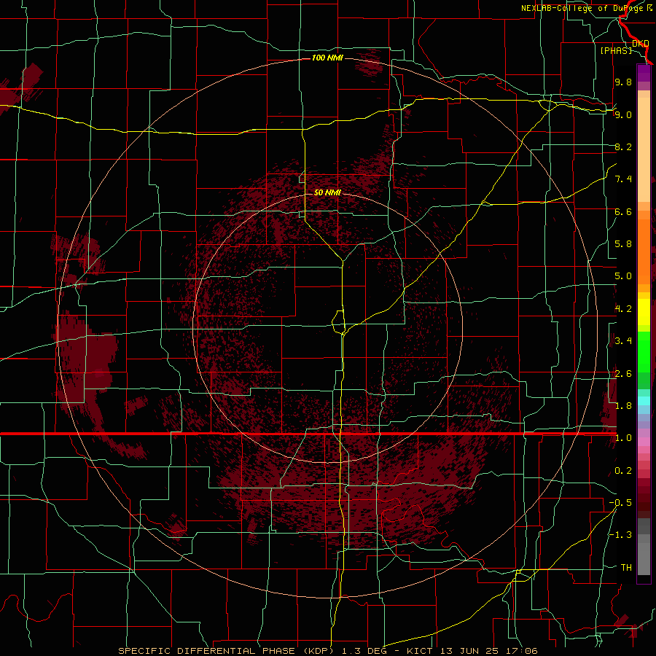Select the 5.8 scale value
Viewport: 656px width, 656px height.
coord(623,244)
